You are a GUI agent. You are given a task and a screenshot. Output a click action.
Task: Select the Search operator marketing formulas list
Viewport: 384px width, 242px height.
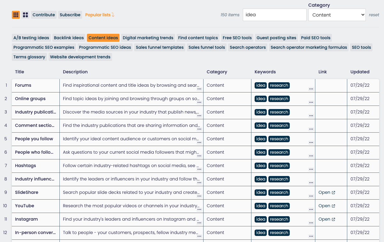(309, 47)
